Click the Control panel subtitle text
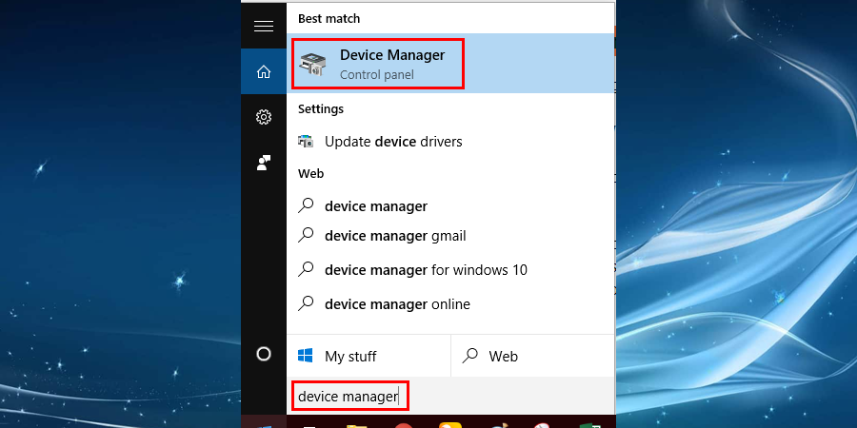Viewport: 857px width, 428px height. coord(376,75)
